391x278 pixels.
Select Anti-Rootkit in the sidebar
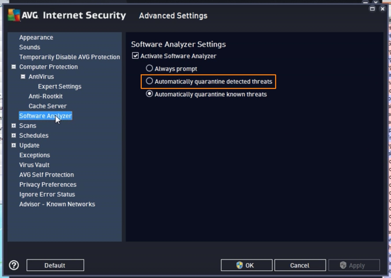tap(46, 96)
